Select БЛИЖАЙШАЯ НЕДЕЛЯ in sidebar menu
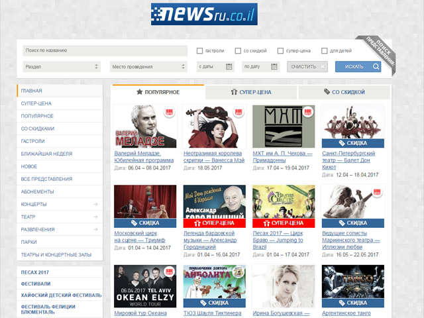This screenshot has width=424, height=318. pyautogui.click(x=60, y=154)
